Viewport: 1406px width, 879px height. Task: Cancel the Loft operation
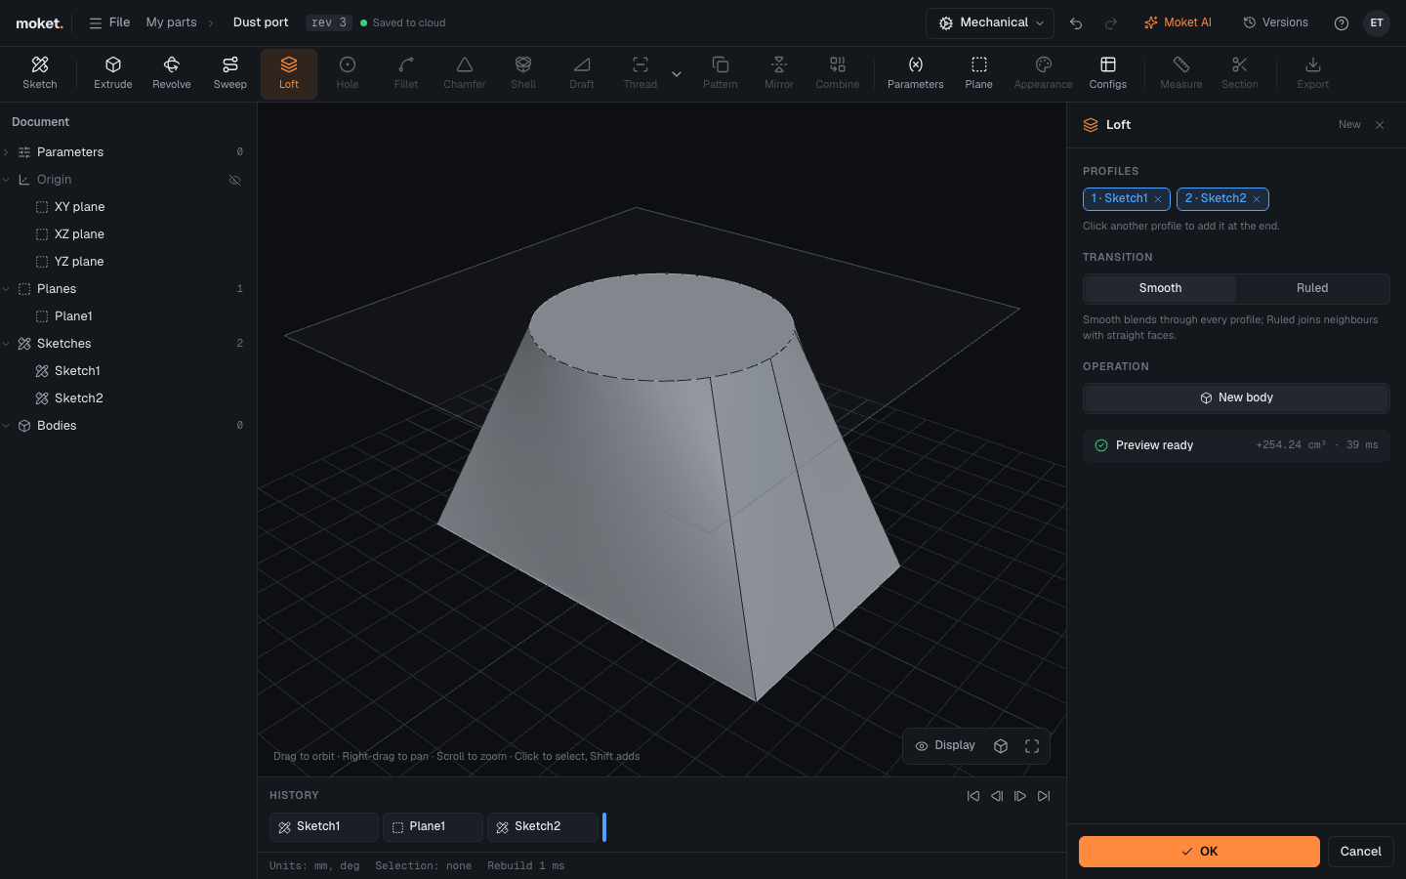(1360, 852)
